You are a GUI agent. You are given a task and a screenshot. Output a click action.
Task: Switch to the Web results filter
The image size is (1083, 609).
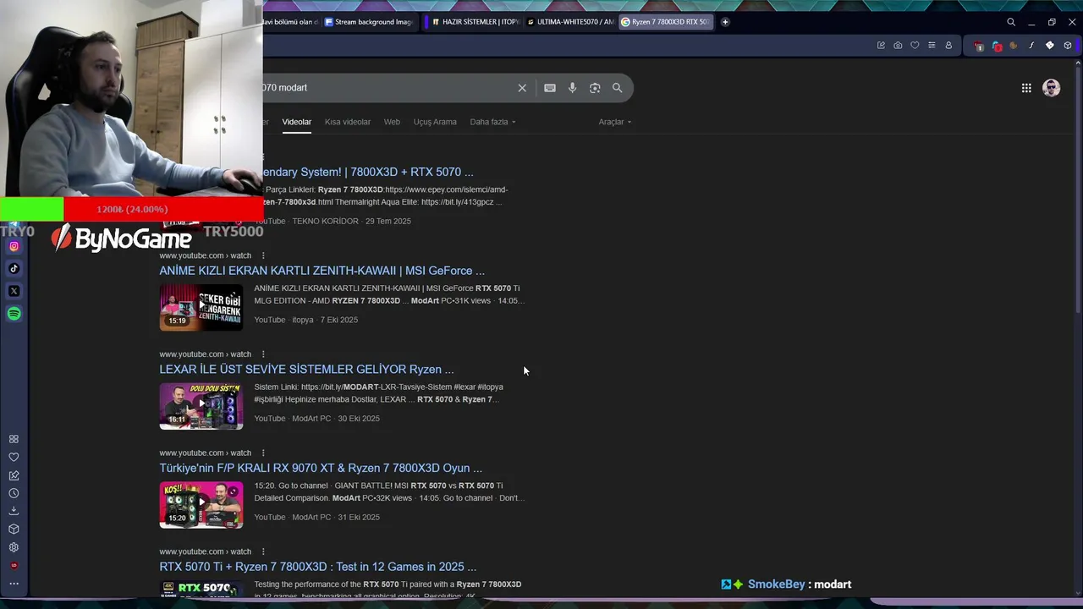(x=392, y=122)
